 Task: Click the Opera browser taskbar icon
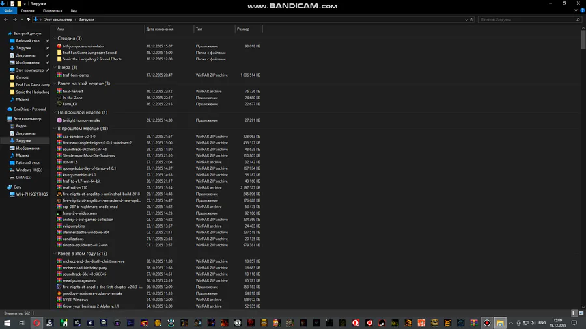[36, 323]
